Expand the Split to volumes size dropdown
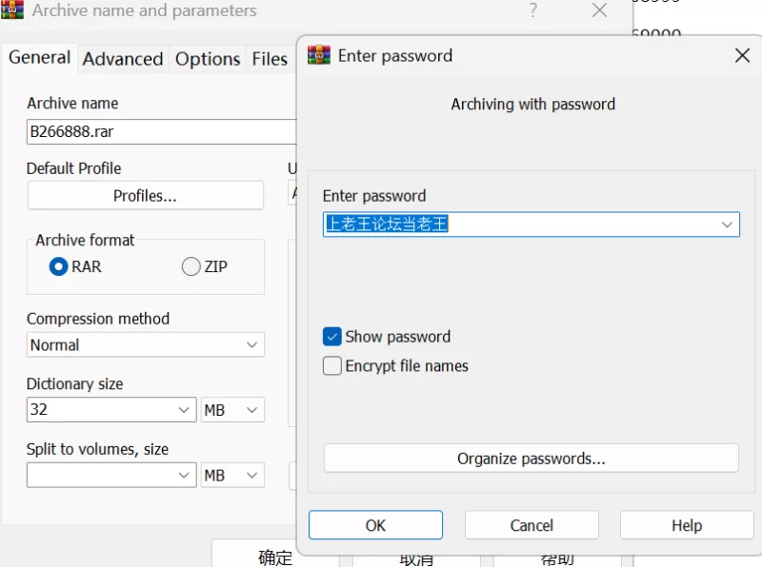Viewport: 762px width, 567px height. [x=111, y=475]
